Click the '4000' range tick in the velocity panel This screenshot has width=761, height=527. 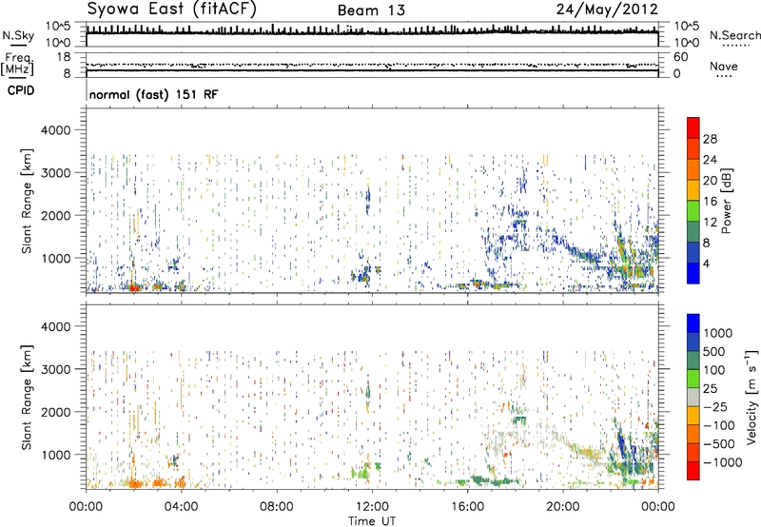point(55,326)
